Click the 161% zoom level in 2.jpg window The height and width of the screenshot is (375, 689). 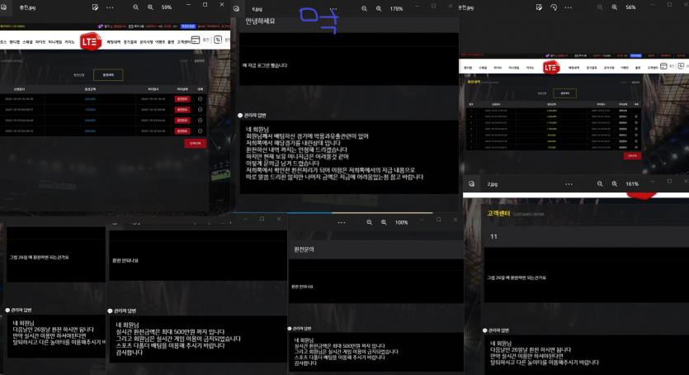pos(632,183)
